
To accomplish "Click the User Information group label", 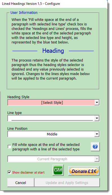I will (x=24, y=13).
